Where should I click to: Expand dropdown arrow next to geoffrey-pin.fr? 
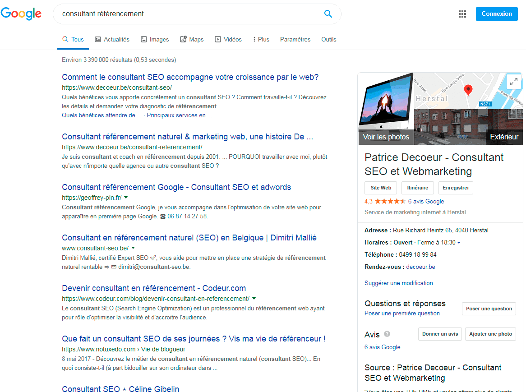[126, 198]
